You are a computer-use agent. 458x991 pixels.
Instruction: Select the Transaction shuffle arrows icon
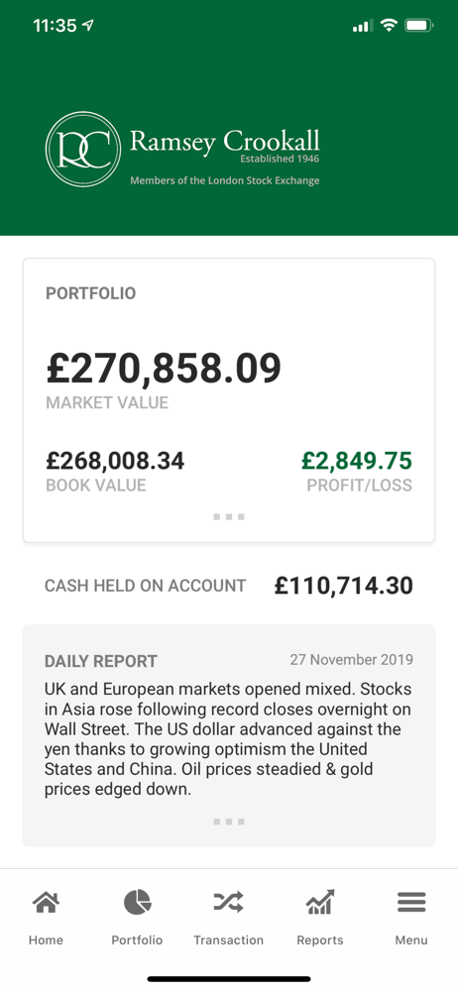[228, 903]
